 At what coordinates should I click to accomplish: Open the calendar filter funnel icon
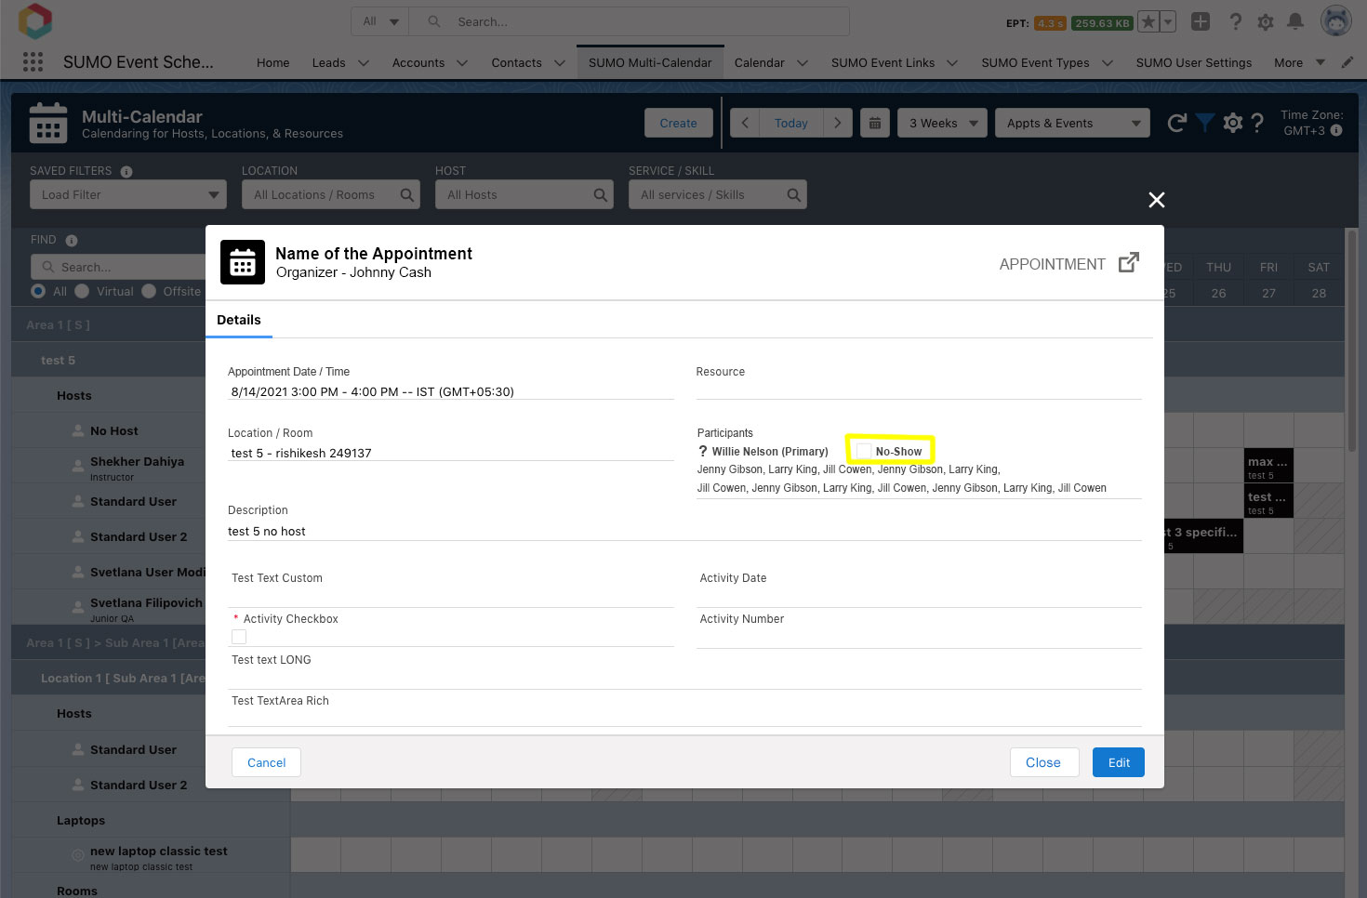click(x=1205, y=123)
